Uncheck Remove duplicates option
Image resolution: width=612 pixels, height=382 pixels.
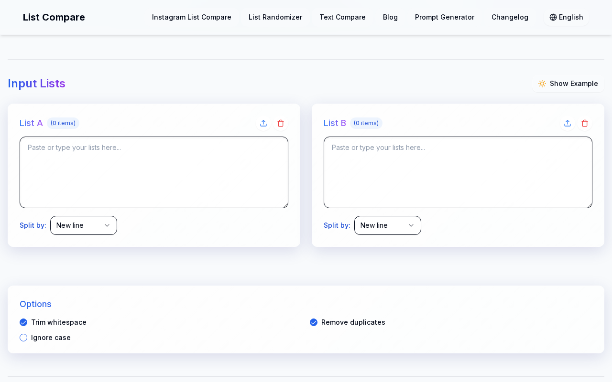click(314, 322)
